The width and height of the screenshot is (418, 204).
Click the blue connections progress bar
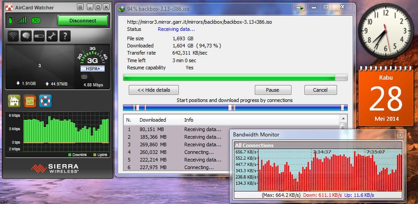click(235, 107)
